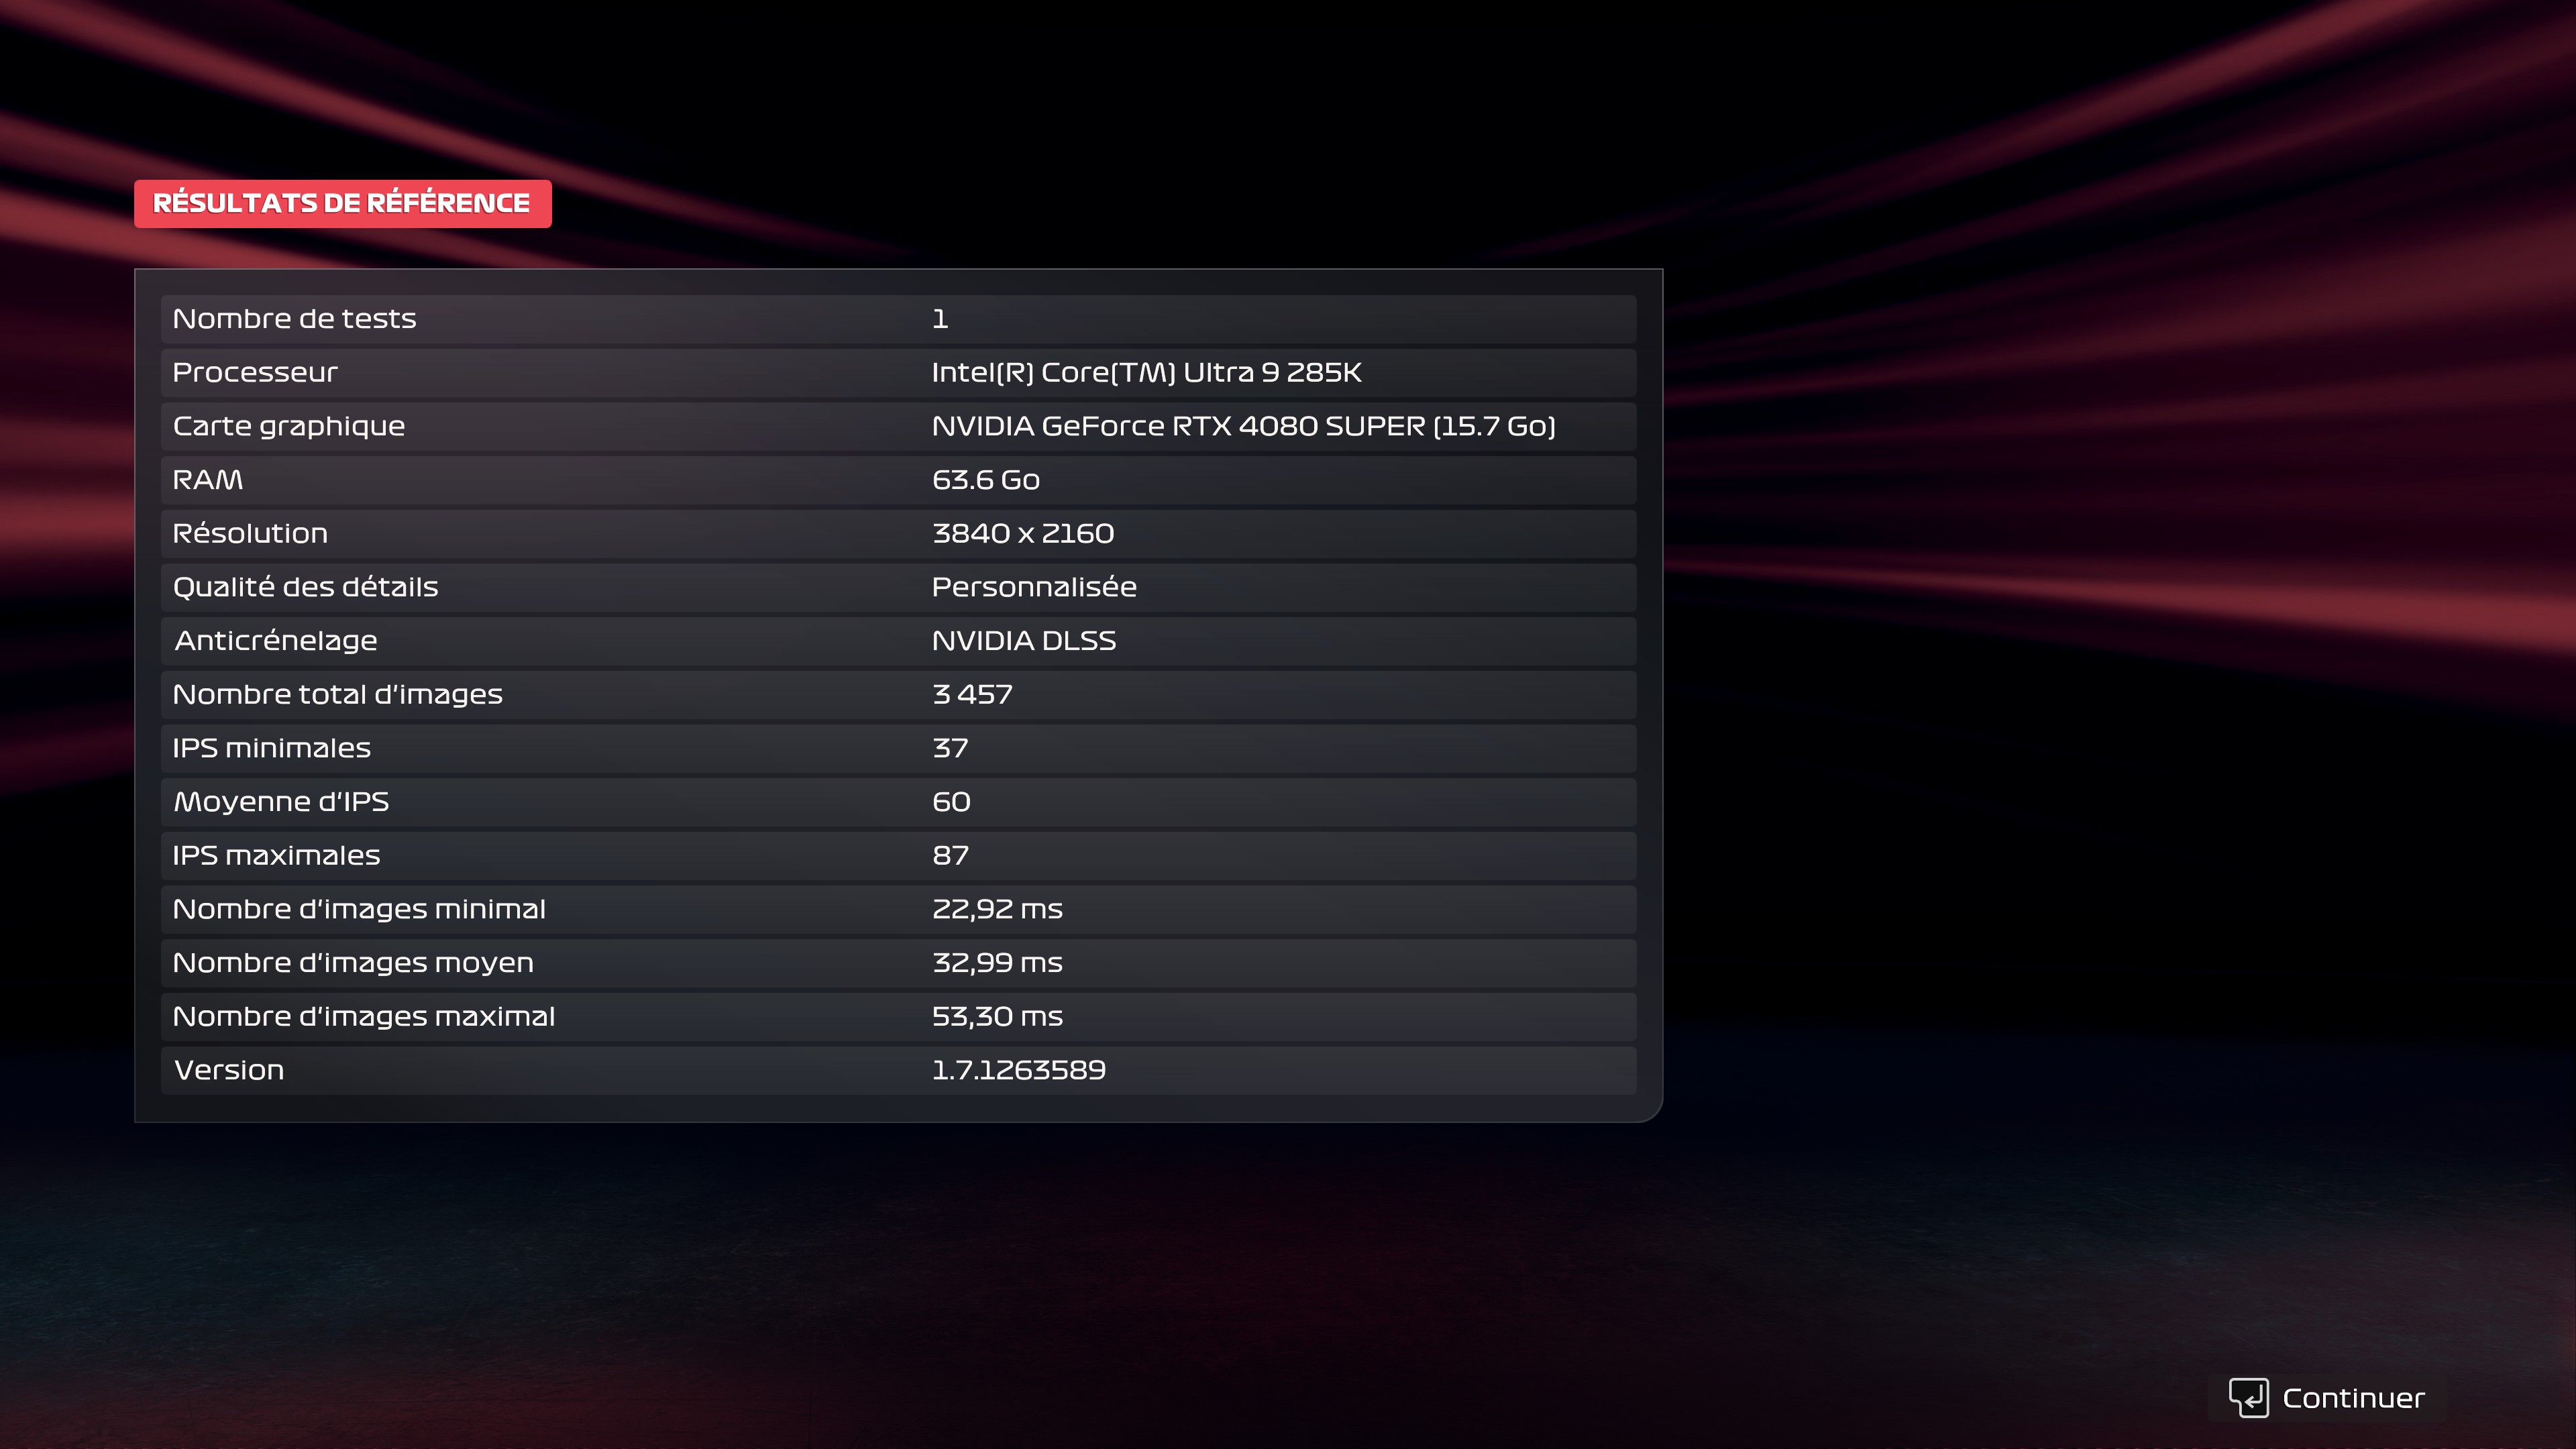The image size is (2576, 1449).
Task: Select the '3 457' total frames value
Action: point(972,695)
